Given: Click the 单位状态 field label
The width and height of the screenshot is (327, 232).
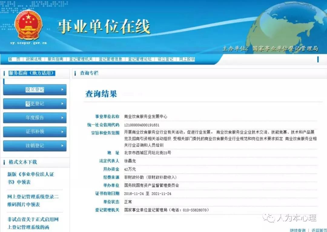Looking at the screenshot, I should [x=111, y=202].
